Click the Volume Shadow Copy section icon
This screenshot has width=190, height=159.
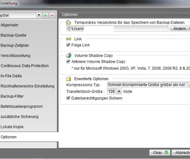pyautogui.click(x=69, y=55)
